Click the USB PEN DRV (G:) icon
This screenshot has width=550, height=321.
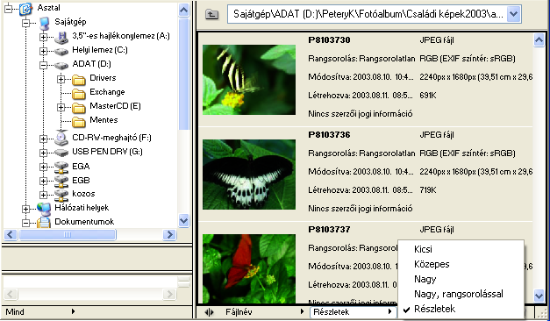pyautogui.click(x=61, y=153)
